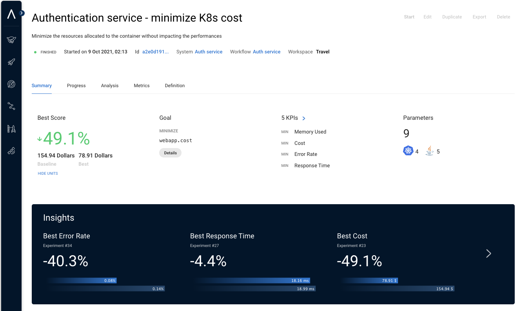Open the satellite icon in sidebar
The height and width of the screenshot is (311, 521).
pyautogui.click(x=11, y=152)
